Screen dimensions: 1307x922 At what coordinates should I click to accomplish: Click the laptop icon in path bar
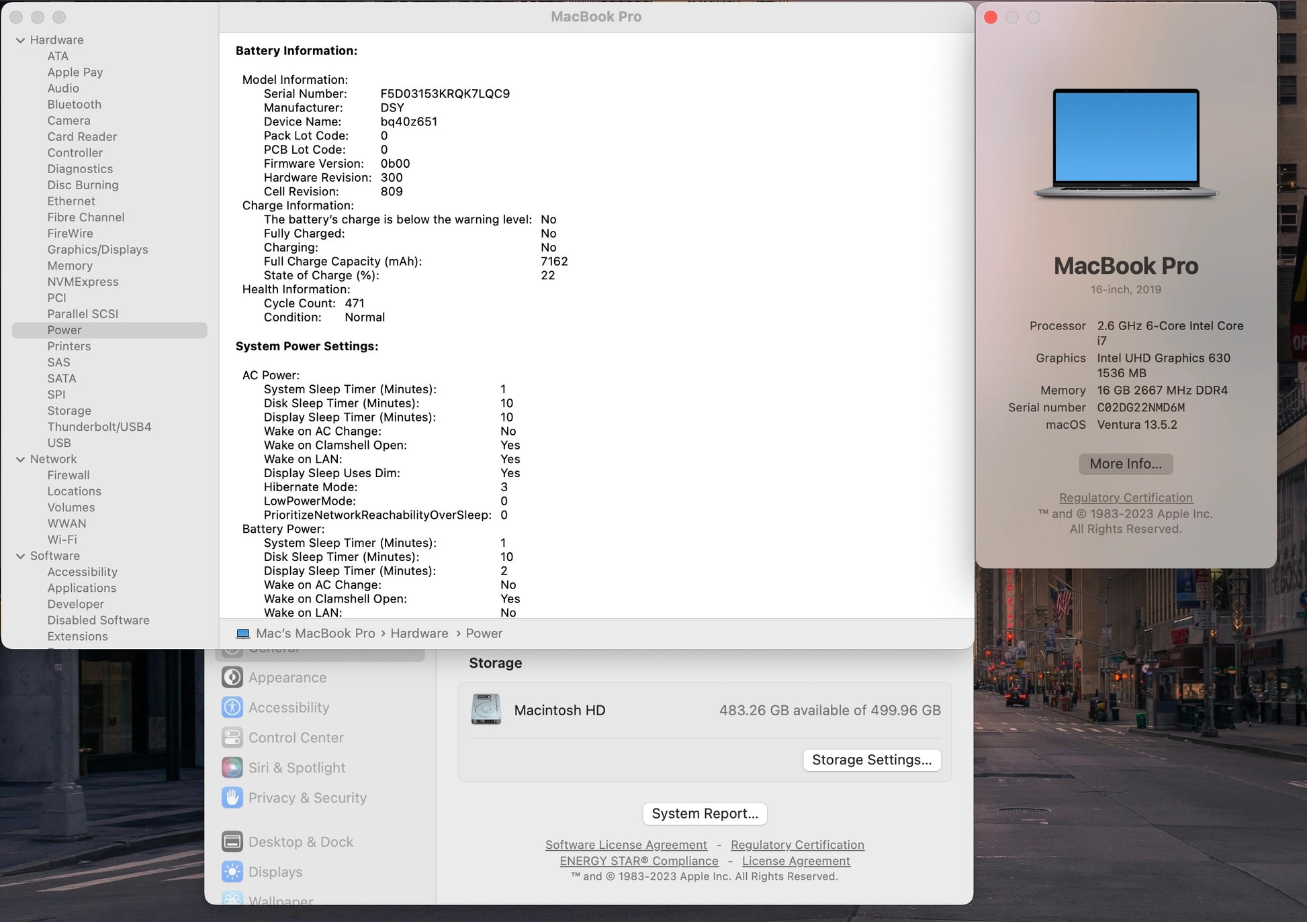pos(243,633)
